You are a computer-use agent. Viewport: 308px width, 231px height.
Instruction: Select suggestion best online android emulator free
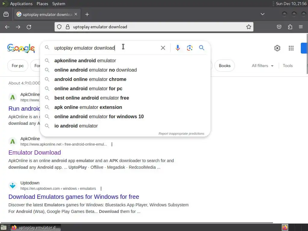tap(125, 98)
